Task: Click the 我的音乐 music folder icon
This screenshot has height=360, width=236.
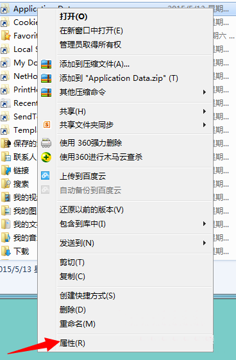Action: coord(6,238)
